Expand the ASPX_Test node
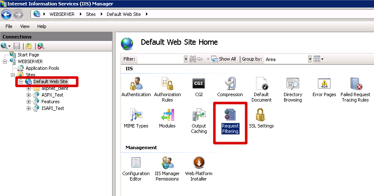 point(28,95)
